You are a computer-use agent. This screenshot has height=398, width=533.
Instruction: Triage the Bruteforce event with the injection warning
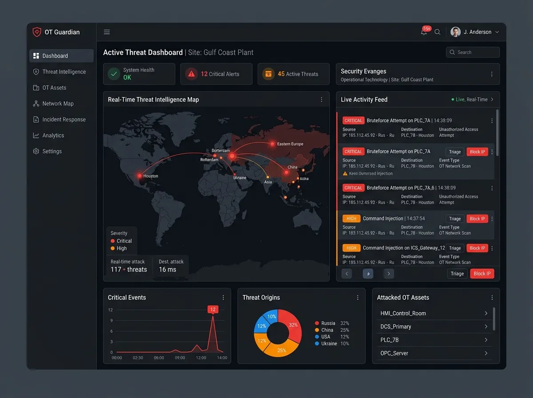455,152
